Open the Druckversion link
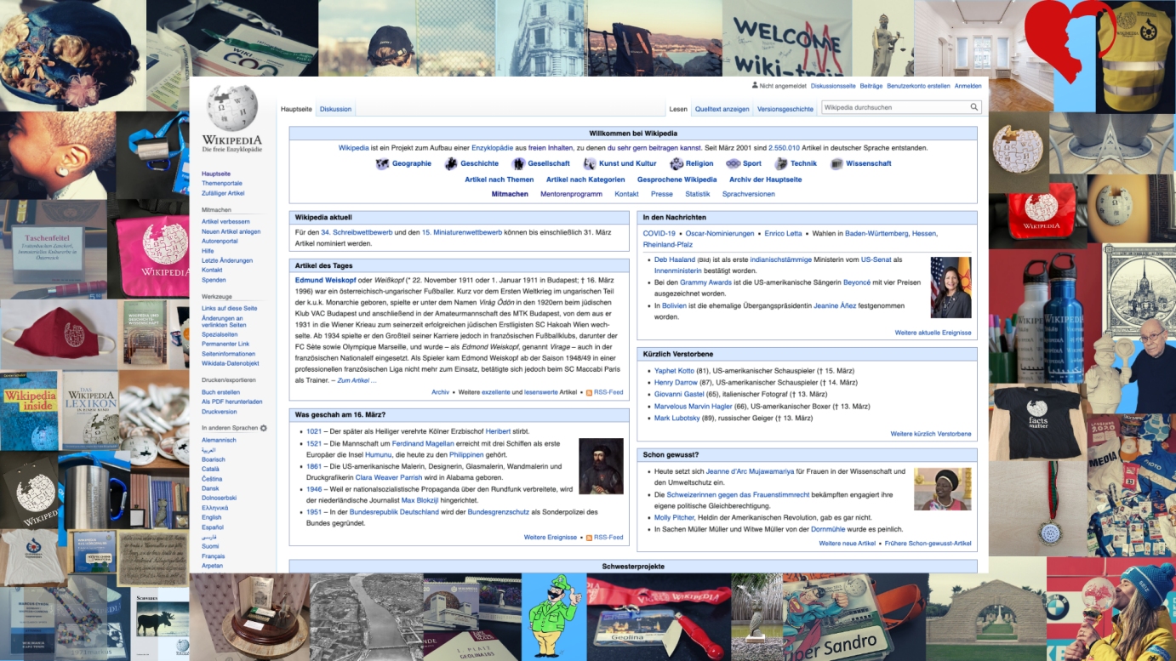This screenshot has width=1176, height=661. click(220, 412)
